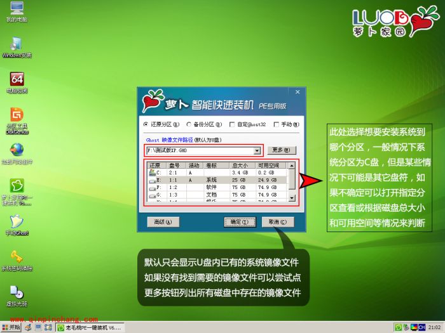Expand the Ghost image path dropdown arrow
The width and height of the screenshot is (445, 333).
(257, 151)
